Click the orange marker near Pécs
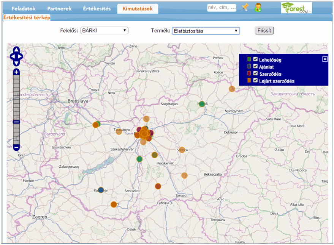 (x=114, y=204)
